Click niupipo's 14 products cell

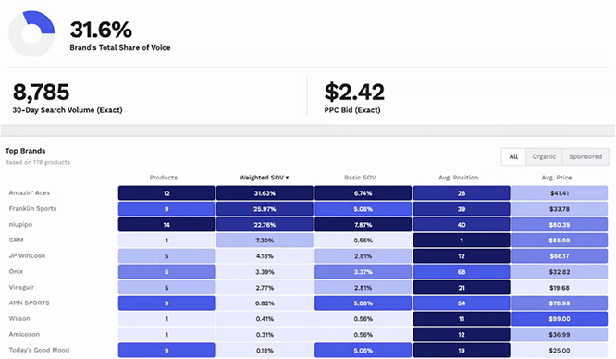point(166,225)
